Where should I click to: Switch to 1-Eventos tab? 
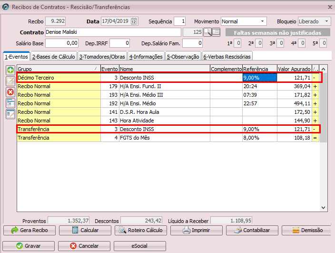tap(17, 56)
